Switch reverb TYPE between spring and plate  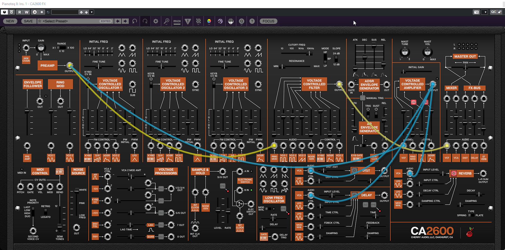coord(471,215)
